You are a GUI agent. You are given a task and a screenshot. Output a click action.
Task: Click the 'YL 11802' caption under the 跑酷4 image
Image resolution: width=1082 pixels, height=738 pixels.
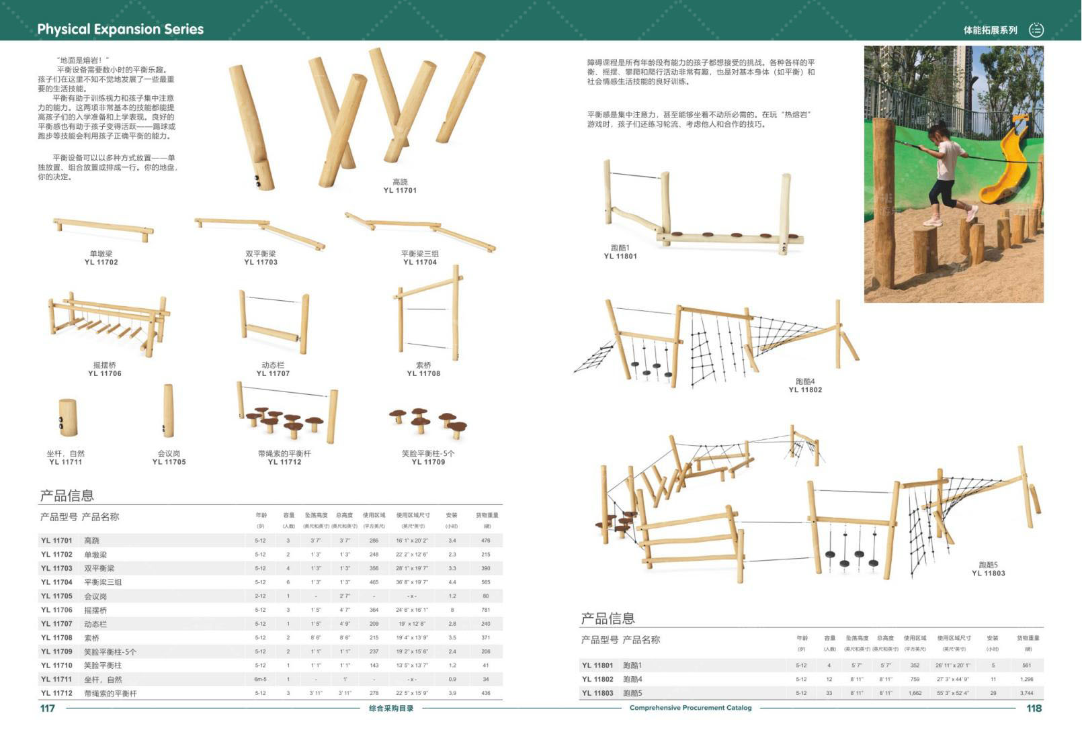805,389
